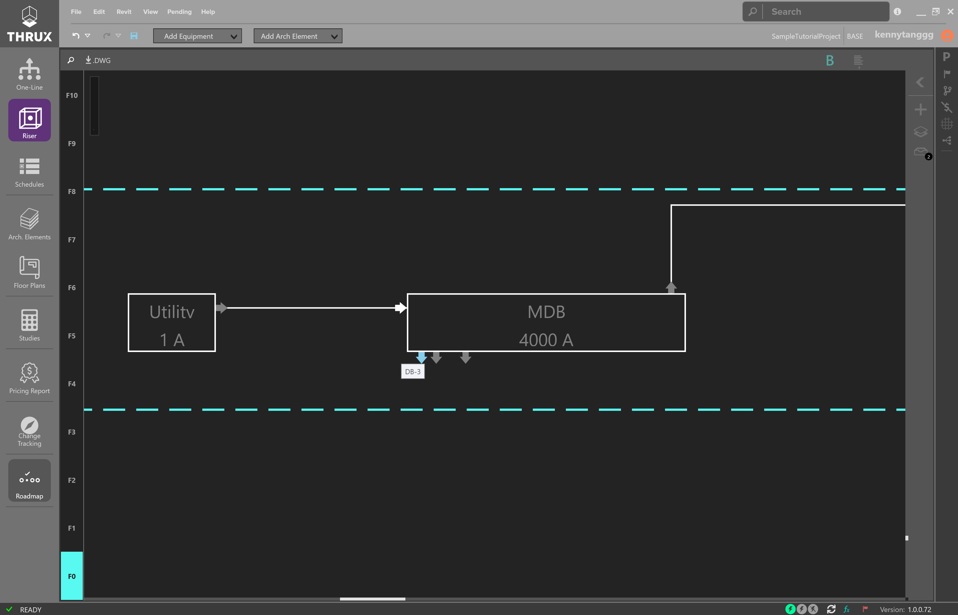Open the Add Arch Element dropdown
Screen dimensions: 958x615
click(x=298, y=36)
